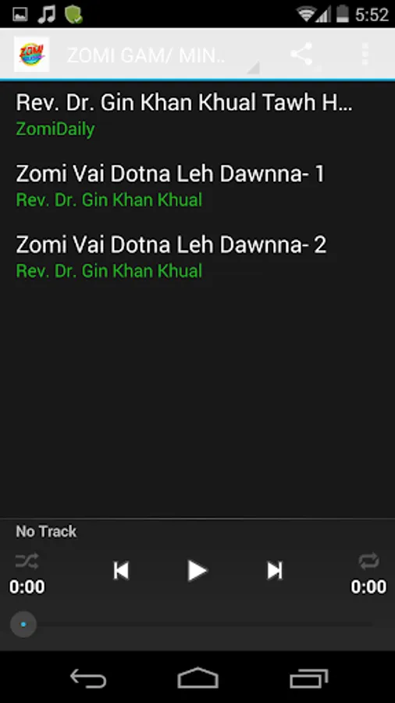Viewport: 395px width, 703px height.
Task: Click the seek bar thumb
Action: 23,624
